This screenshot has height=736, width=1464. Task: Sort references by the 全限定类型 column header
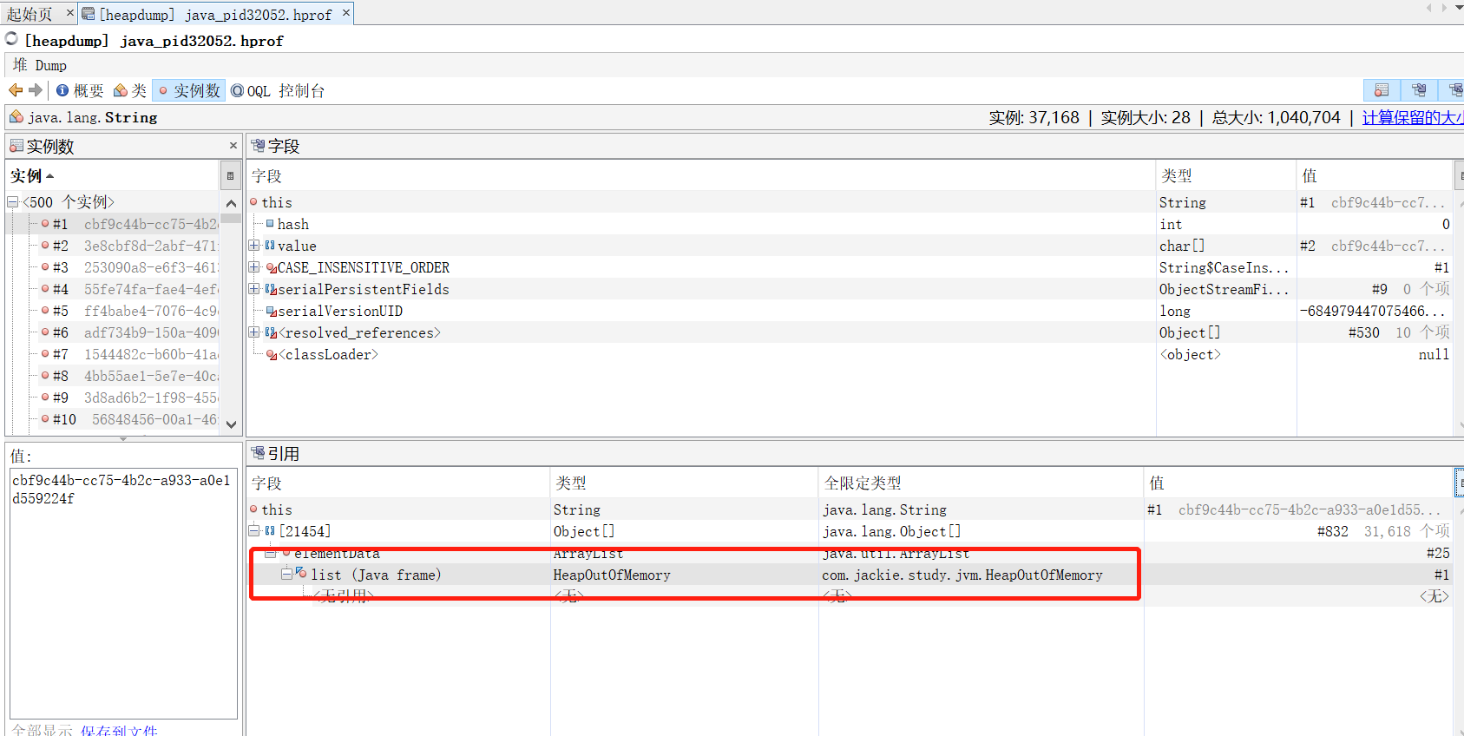[x=981, y=483]
